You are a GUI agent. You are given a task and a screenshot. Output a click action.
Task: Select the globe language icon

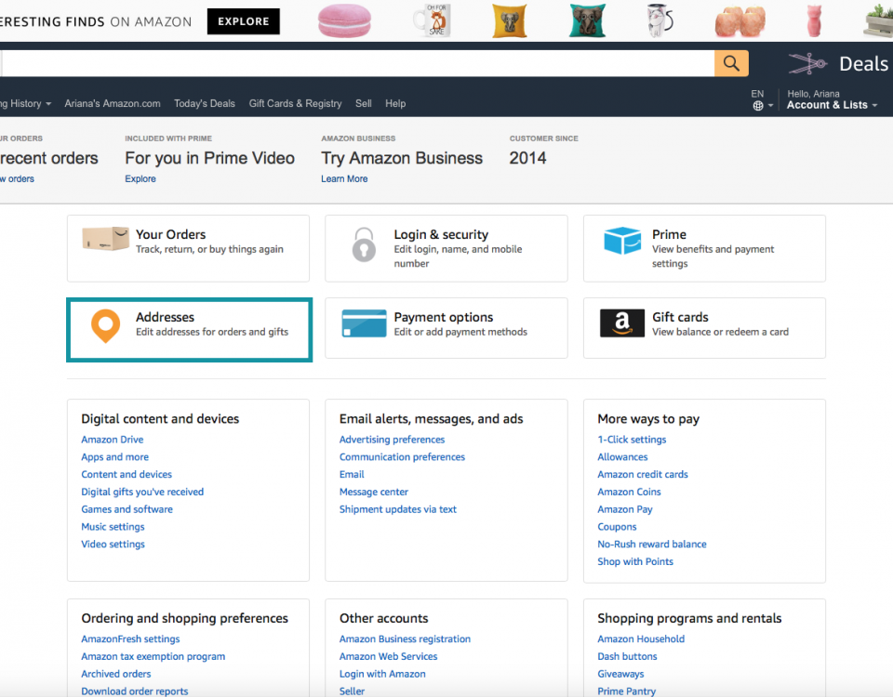coord(758,106)
